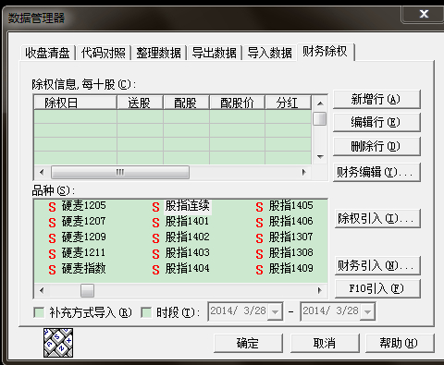444x365 pixels.
Task: Confirm with the 确定 button
Action: (248, 343)
